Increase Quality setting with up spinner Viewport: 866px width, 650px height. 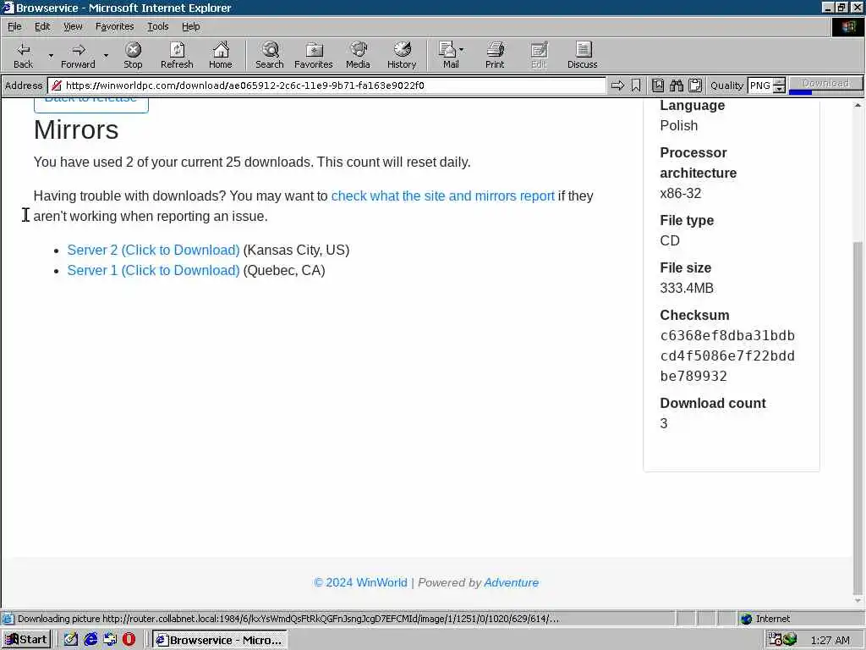pos(779,82)
